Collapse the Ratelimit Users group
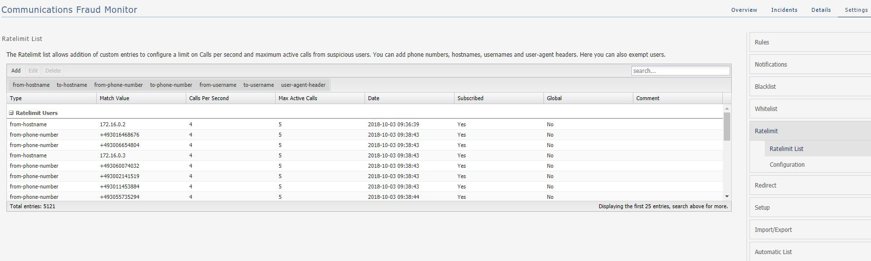The image size is (871, 261). [x=11, y=113]
